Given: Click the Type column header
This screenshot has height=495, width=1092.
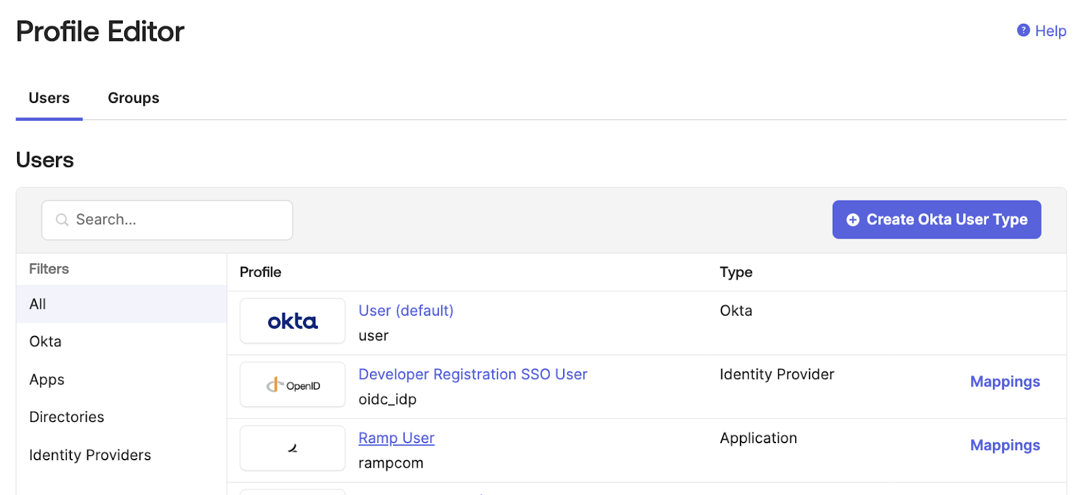Looking at the screenshot, I should (736, 272).
